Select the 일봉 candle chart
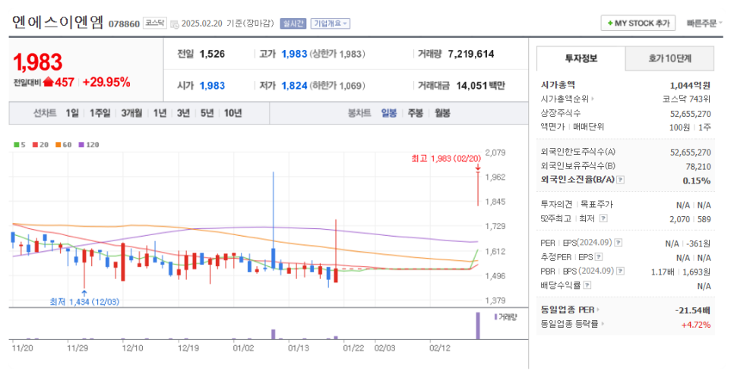This screenshot has width=734, height=377. tap(389, 113)
